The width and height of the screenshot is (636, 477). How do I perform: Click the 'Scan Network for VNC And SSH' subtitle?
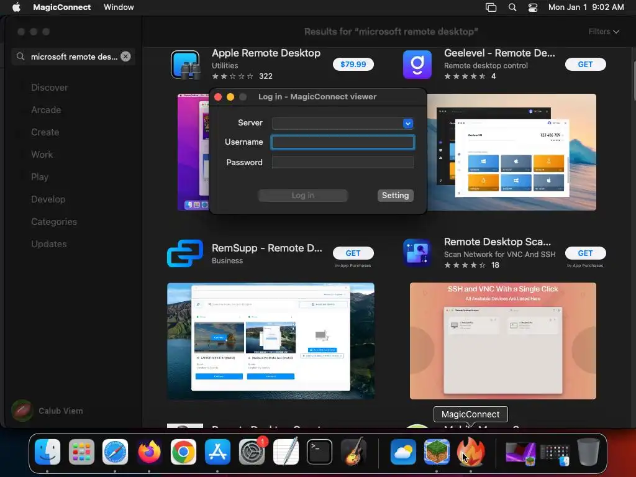click(x=500, y=254)
